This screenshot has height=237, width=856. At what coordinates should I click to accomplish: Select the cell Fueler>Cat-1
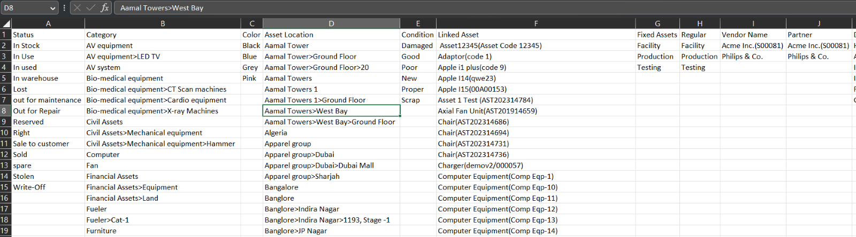163,220
